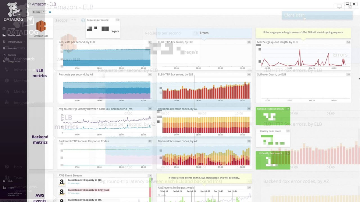Viewport: 360px width, 202px height.
Task: Click 'Requests per second, by AZ' title
Action: pyautogui.click(x=76, y=75)
